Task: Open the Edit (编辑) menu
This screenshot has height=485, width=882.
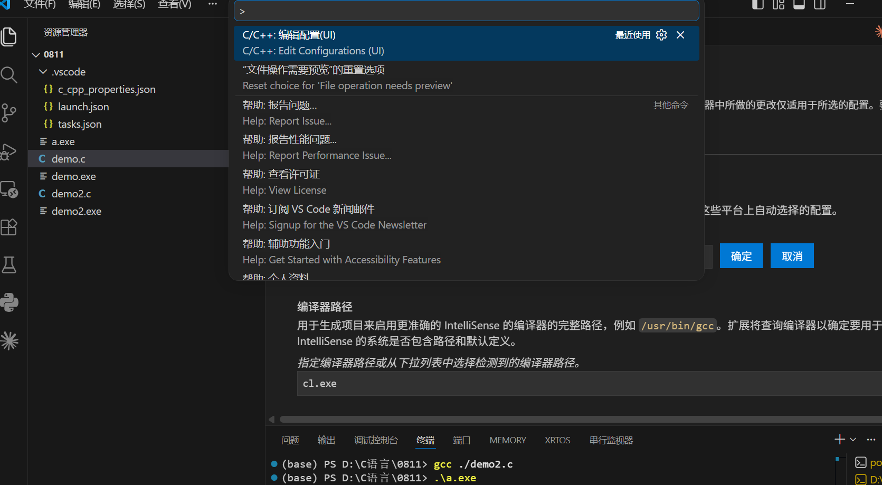Action: pyautogui.click(x=84, y=5)
